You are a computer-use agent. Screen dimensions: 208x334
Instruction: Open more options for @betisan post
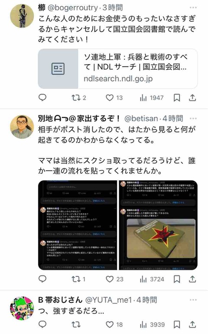coord(193,118)
